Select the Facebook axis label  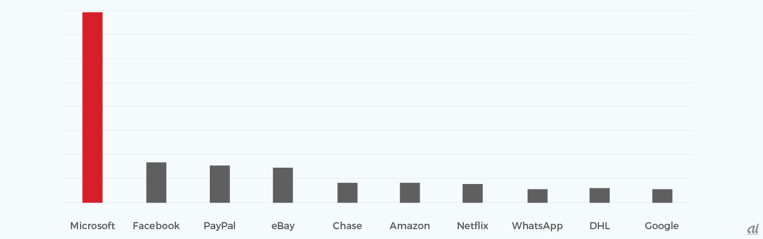(x=156, y=226)
